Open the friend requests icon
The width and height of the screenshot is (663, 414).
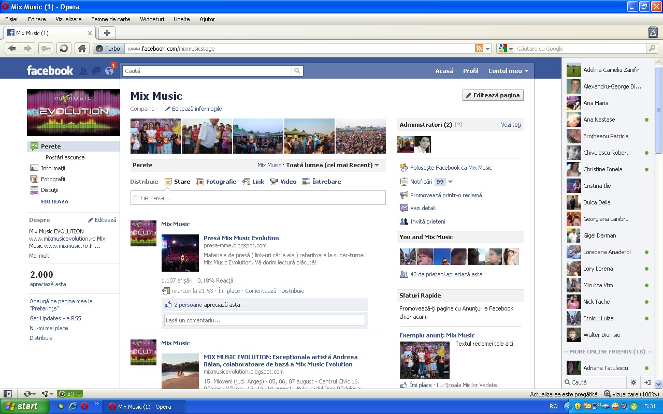[83, 71]
